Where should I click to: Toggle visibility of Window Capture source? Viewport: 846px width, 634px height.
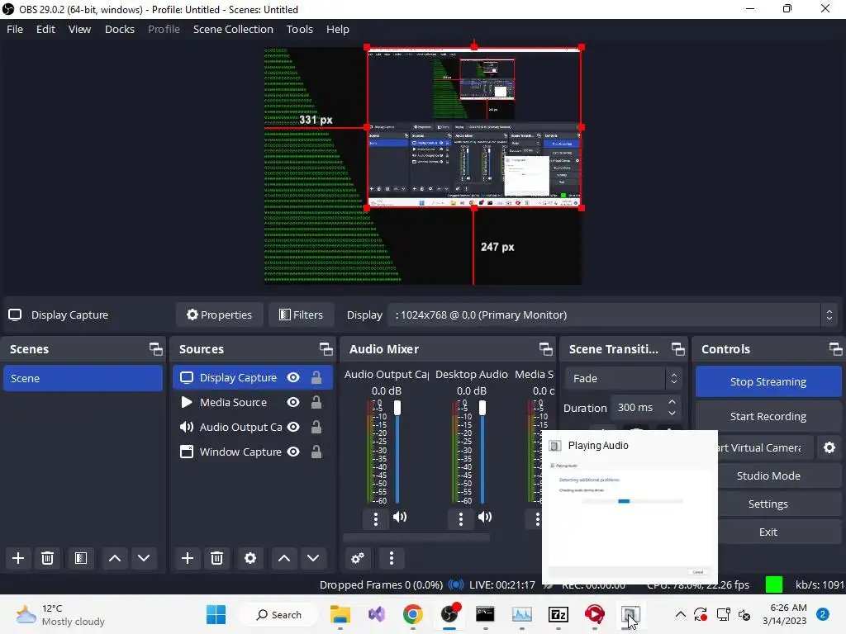(293, 452)
